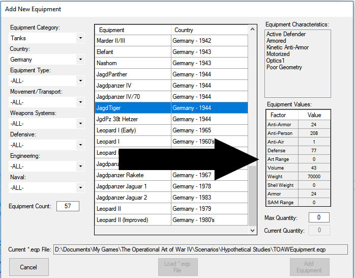Screen dimensions: 355x278
Task: Select the Marder II/III row
Action: pyautogui.click(x=171, y=41)
